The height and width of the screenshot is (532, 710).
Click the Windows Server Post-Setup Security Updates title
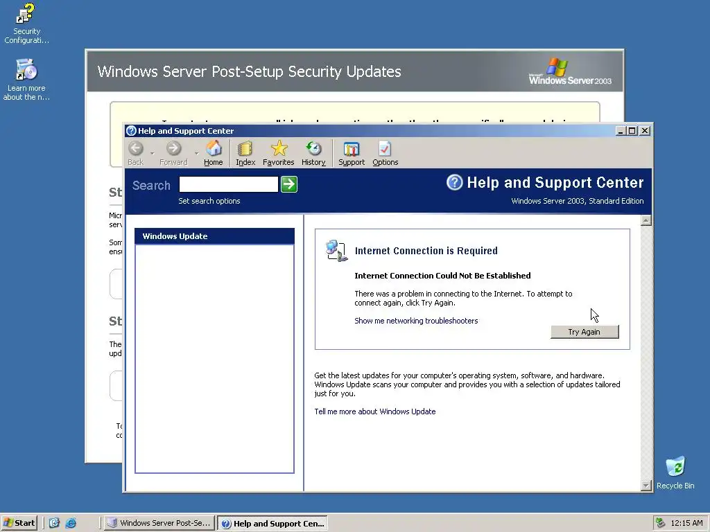coord(249,71)
